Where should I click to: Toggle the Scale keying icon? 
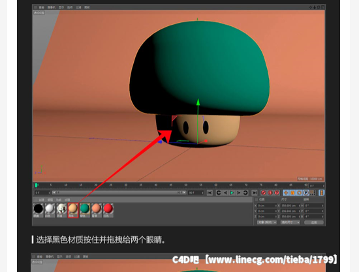(x=292, y=193)
